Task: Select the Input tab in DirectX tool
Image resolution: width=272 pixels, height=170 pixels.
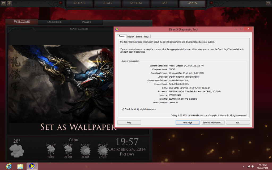Action: point(146,37)
